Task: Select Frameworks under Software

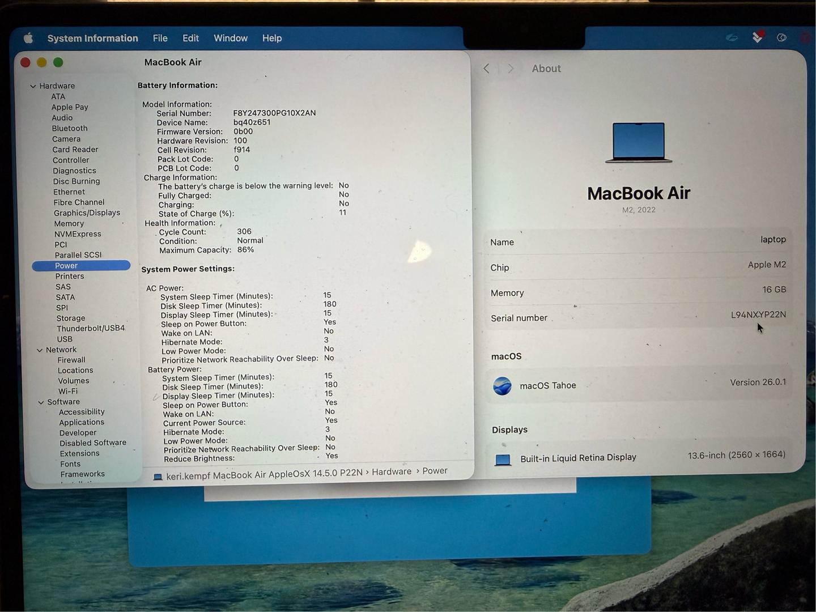Action: (x=83, y=474)
